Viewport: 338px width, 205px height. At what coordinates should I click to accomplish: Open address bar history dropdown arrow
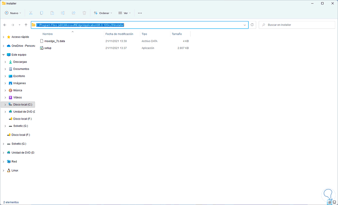pos(245,25)
